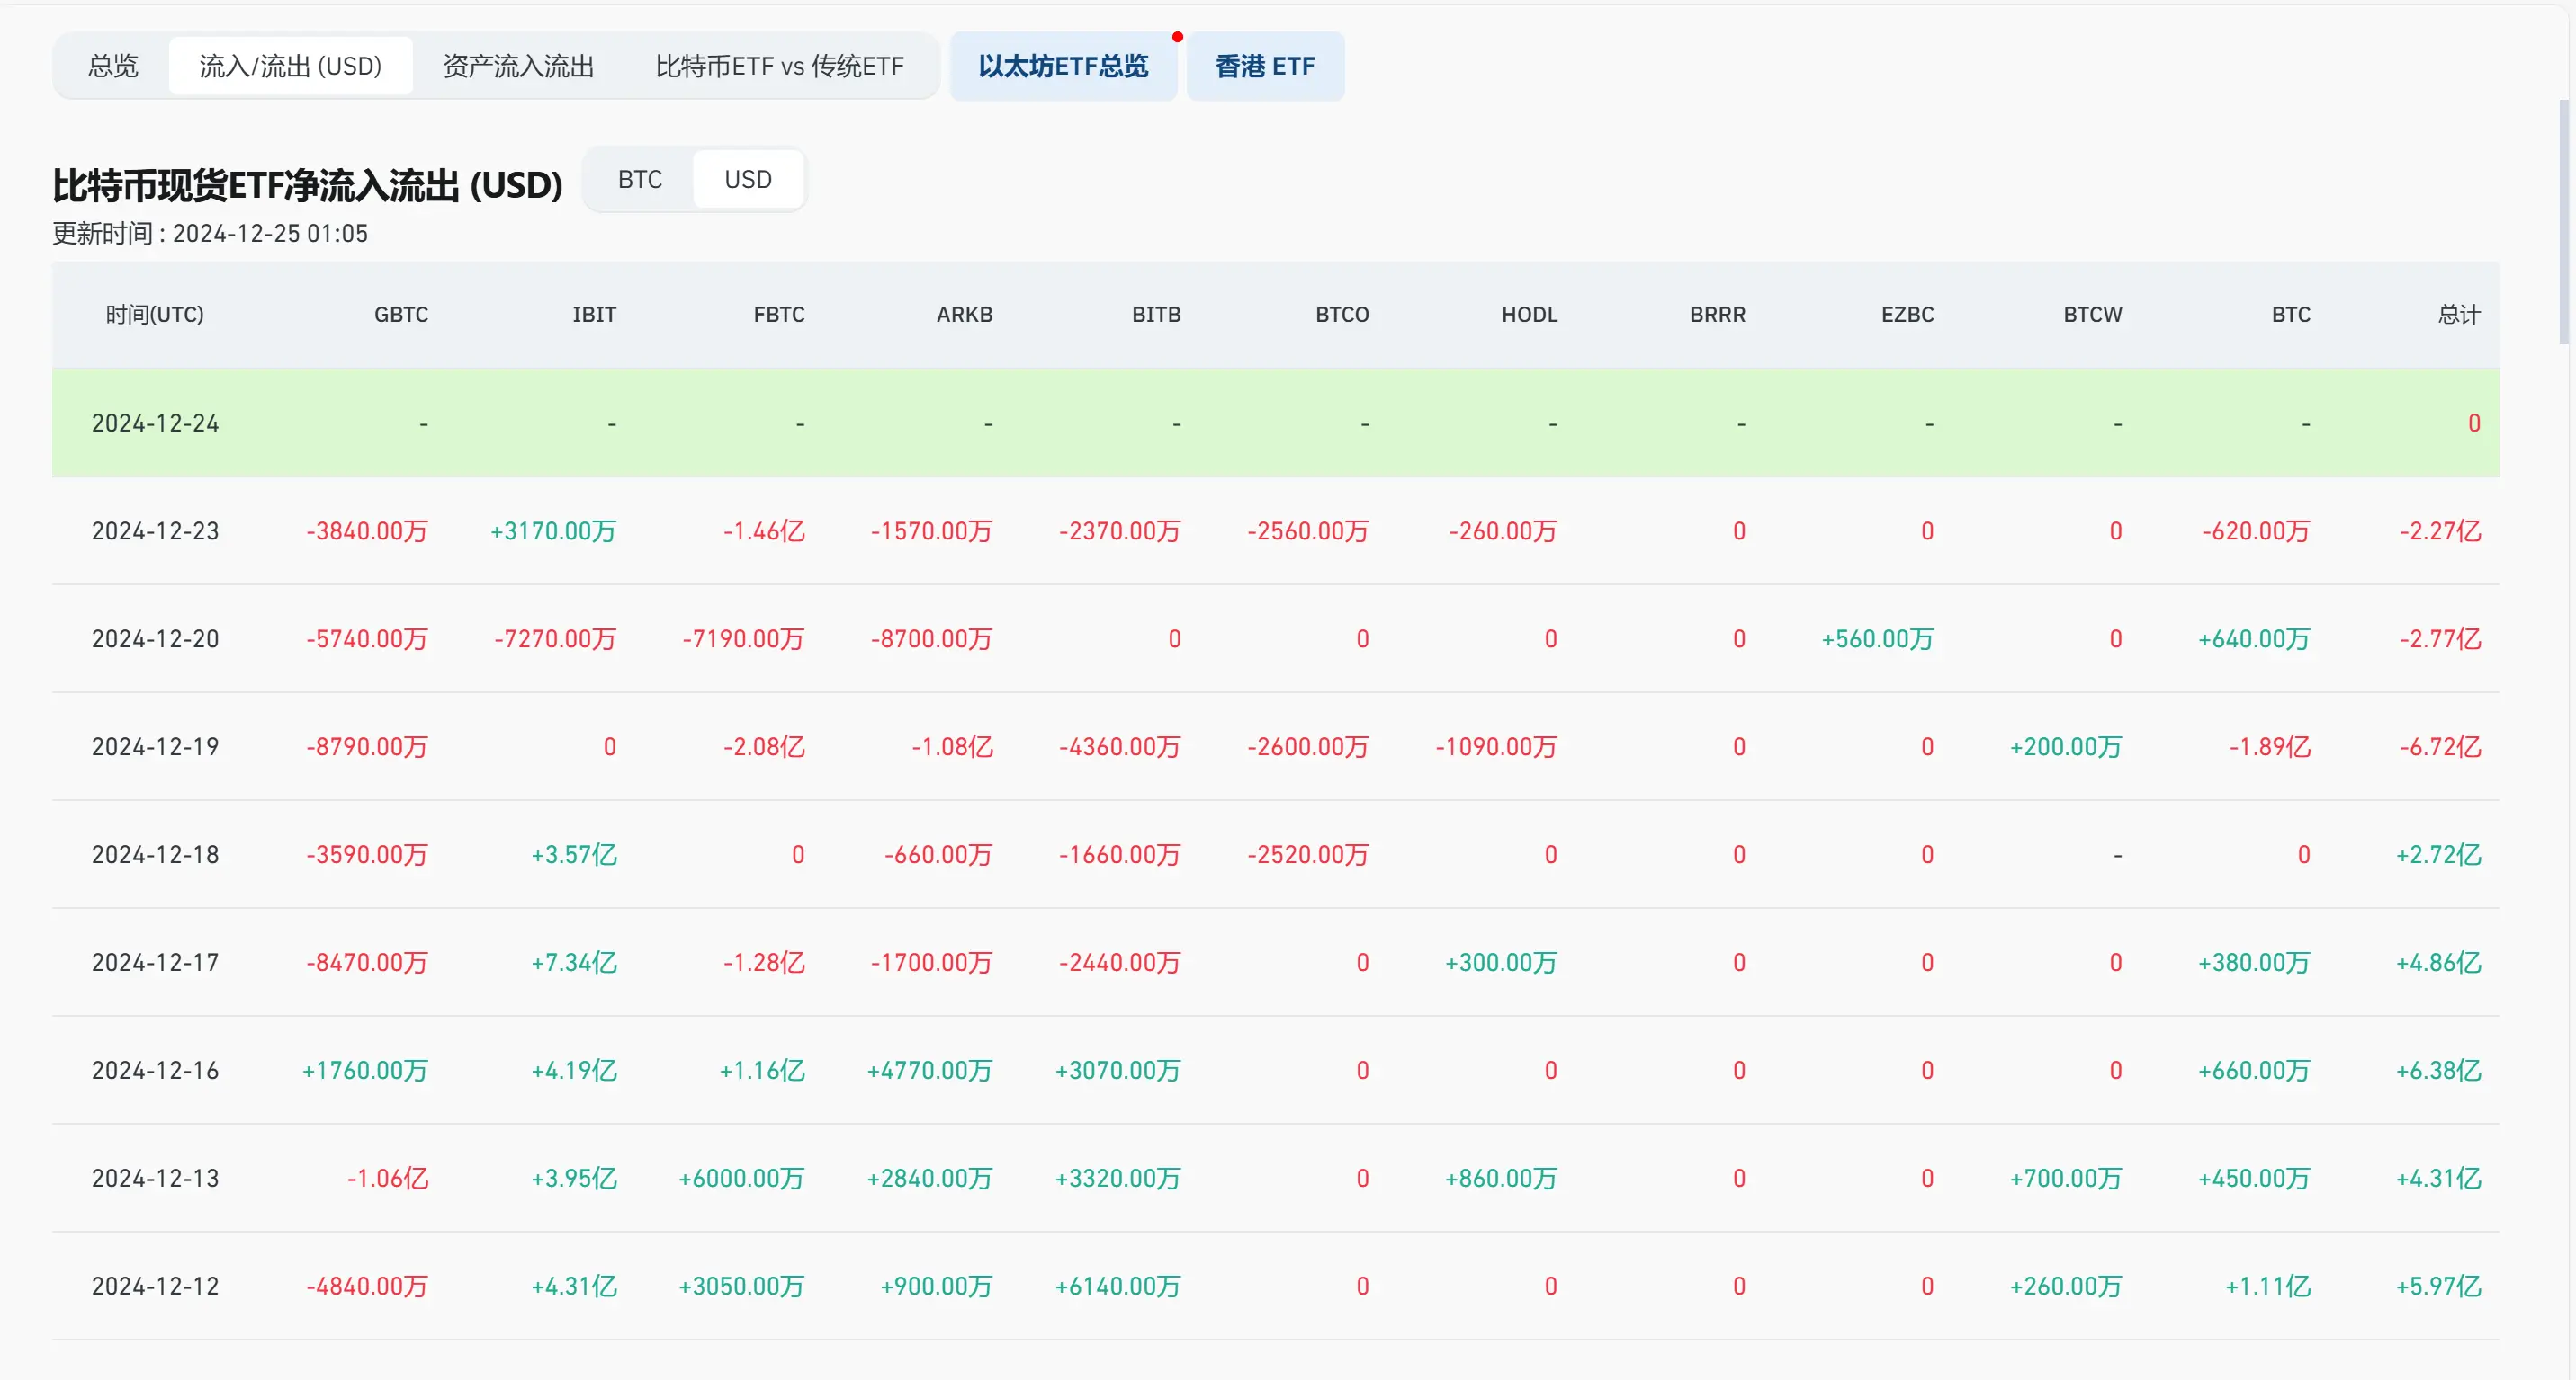This screenshot has width=2576, height=1380.
Task: Click the 以太坊ETF总览 button
Action: [x=1062, y=66]
